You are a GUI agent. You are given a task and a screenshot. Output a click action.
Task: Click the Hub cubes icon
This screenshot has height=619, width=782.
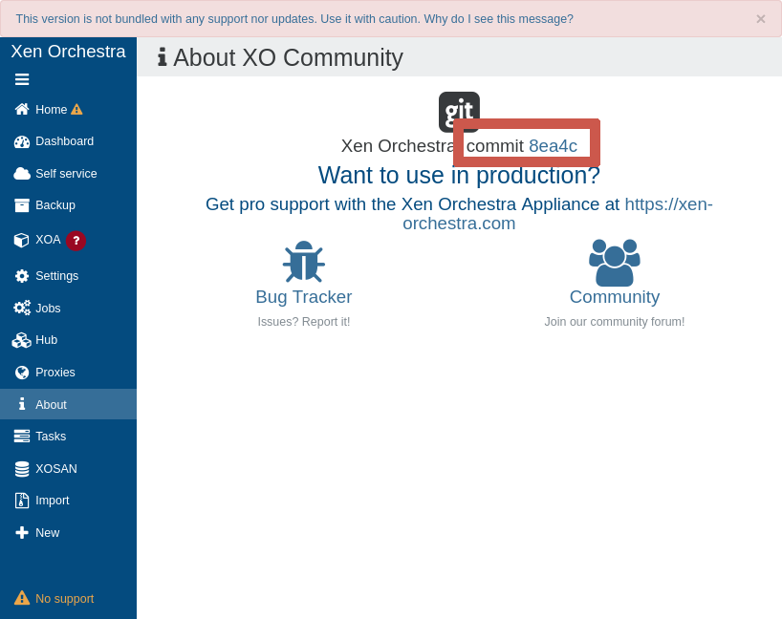pyautogui.click(x=22, y=340)
